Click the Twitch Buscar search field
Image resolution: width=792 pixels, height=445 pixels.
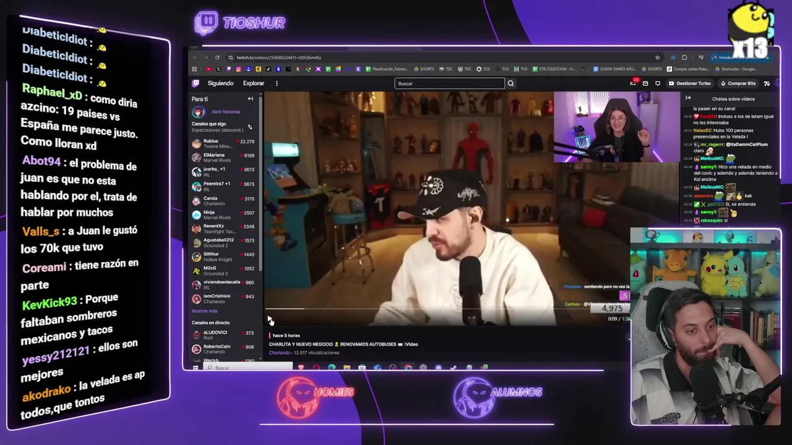click(x=450, y=83)
